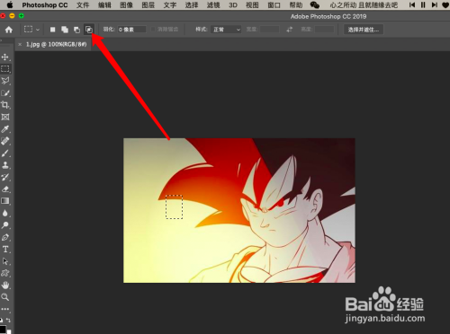
Task: Open the 编辑 menu
Action: pos(104,5)
